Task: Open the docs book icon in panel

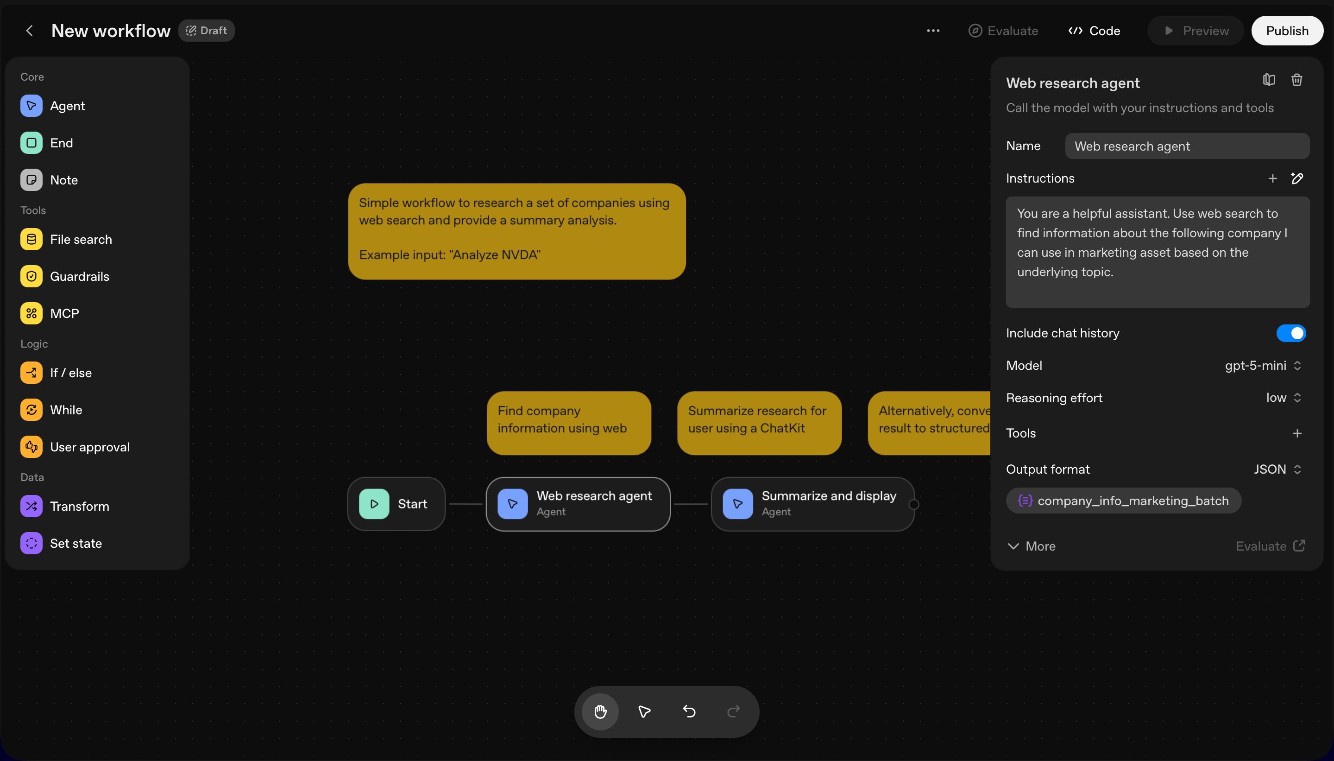Action: click(x=1269, y=80)
